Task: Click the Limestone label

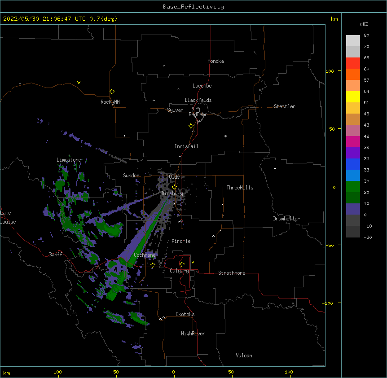Action: coord(69,160)
